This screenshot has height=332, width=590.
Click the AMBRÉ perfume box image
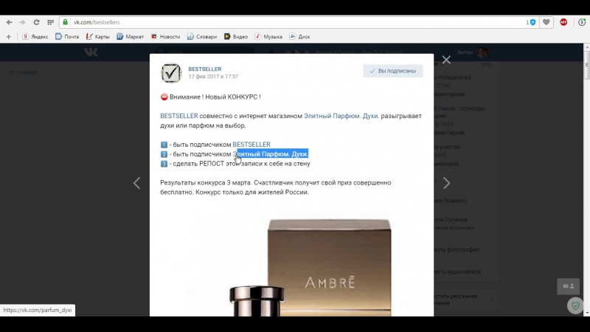point(329,267)
